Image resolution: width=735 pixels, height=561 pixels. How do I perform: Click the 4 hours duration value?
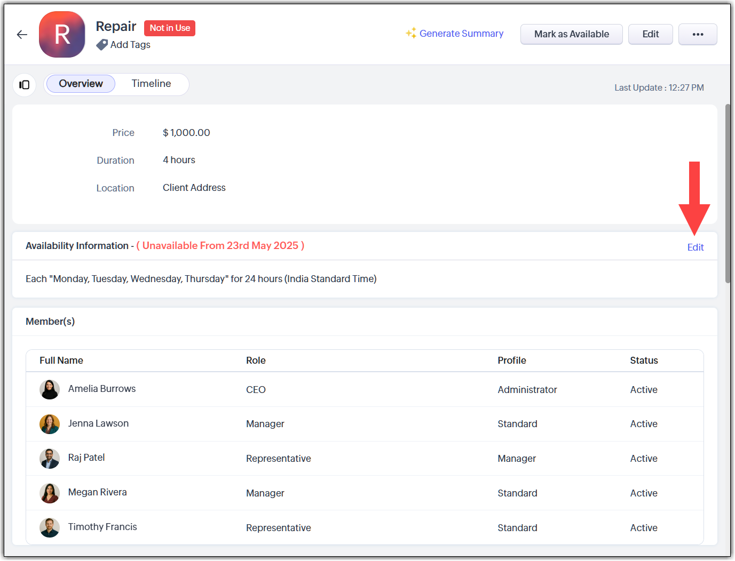pos(179,160)
